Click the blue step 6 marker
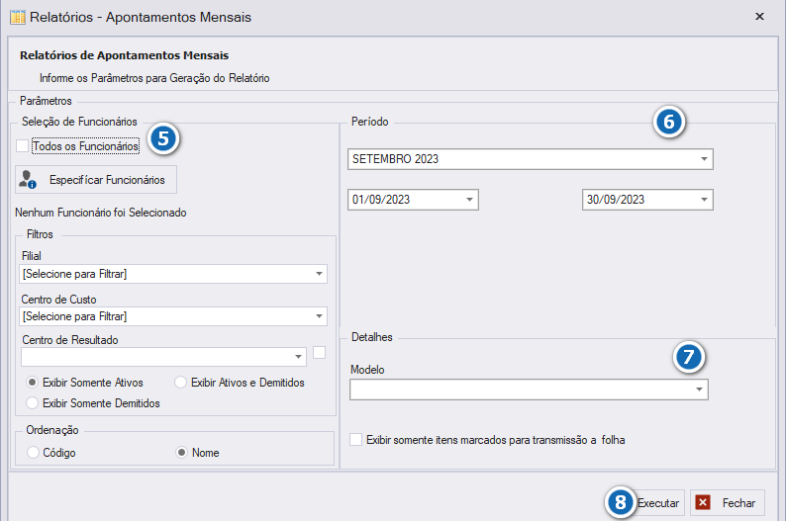The image size is (786, 521). click(669, 122)
